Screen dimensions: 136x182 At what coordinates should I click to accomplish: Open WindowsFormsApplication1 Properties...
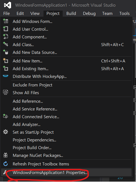(x=66, y=173)
